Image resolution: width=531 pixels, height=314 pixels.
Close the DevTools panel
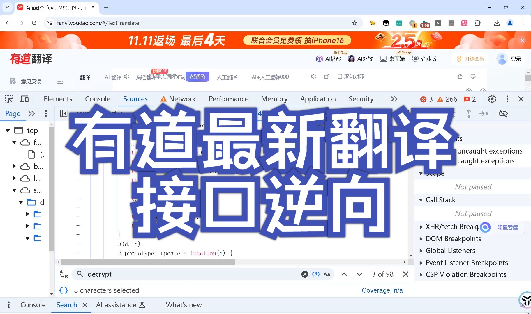point(521,99)
